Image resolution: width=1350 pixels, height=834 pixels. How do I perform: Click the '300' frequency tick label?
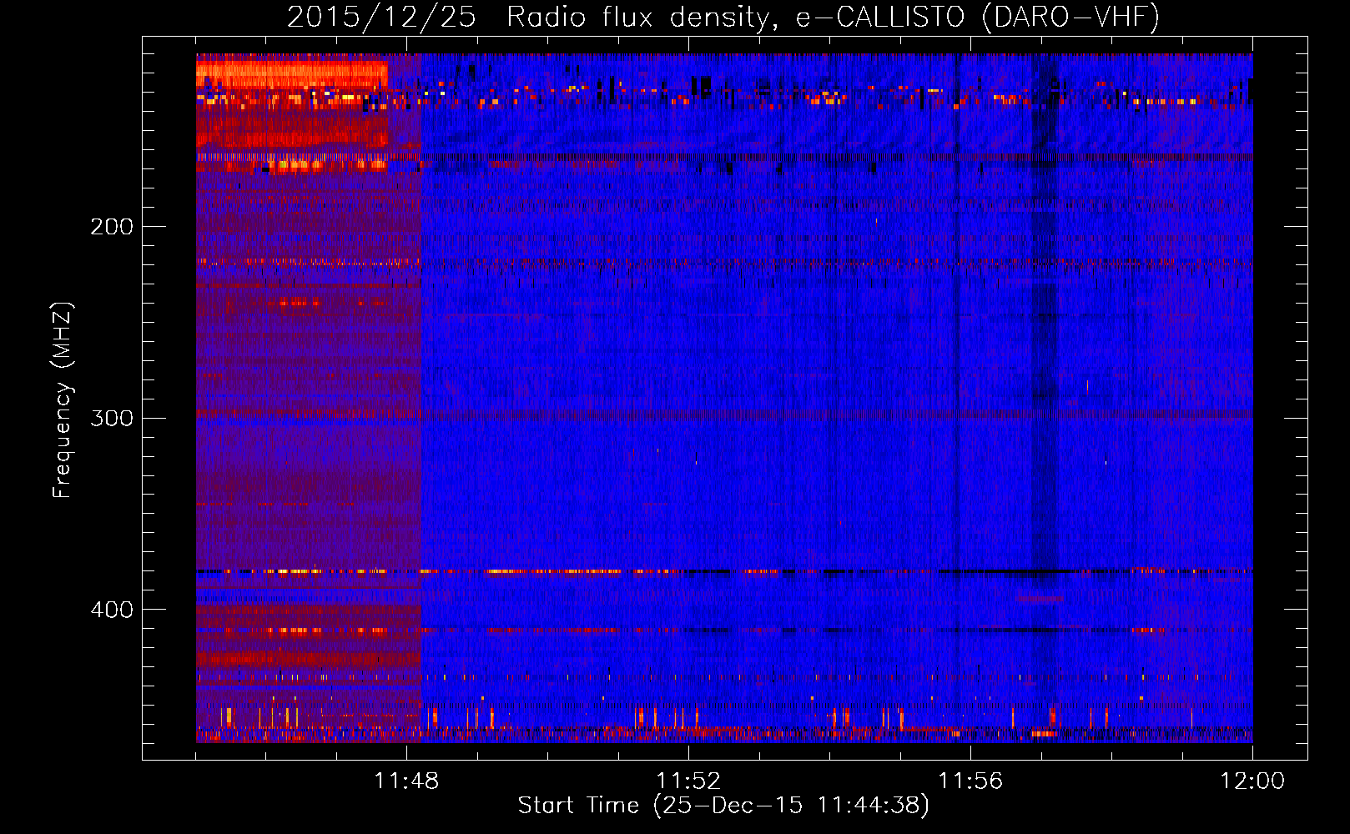[112, 418]
